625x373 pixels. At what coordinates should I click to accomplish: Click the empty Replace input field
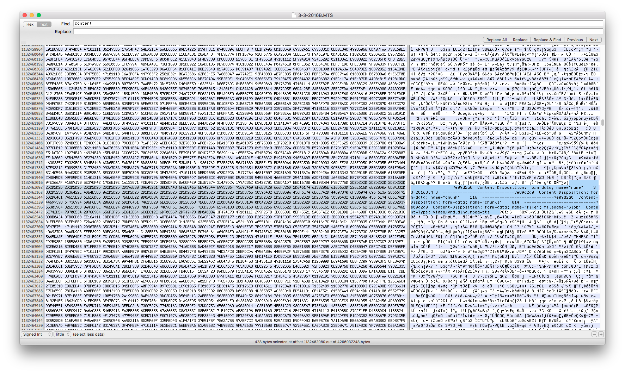[x=338, y=32]
